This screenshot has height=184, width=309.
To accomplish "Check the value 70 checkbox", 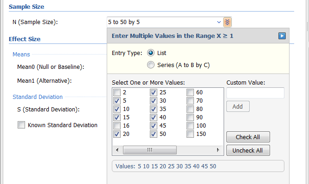I will (190, 100).
